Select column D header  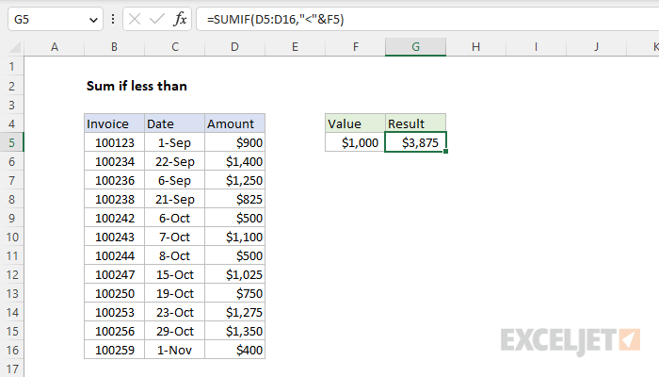(x=234, y=47)
